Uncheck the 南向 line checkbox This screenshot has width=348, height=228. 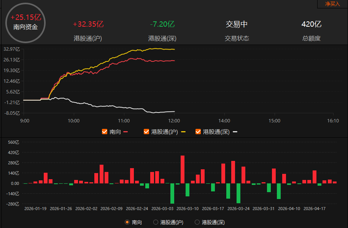(x=105, y=132)
